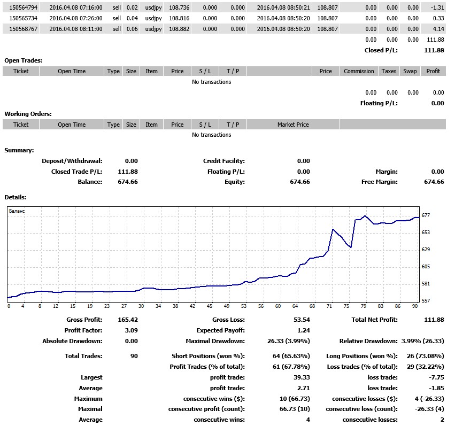The height and width of the screenshot is (426, 455).
Task: Click the Summary heading
Action: pos(19,150)
